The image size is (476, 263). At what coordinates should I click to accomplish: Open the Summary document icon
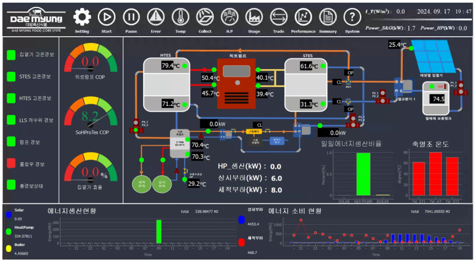[x=328, y=17]
